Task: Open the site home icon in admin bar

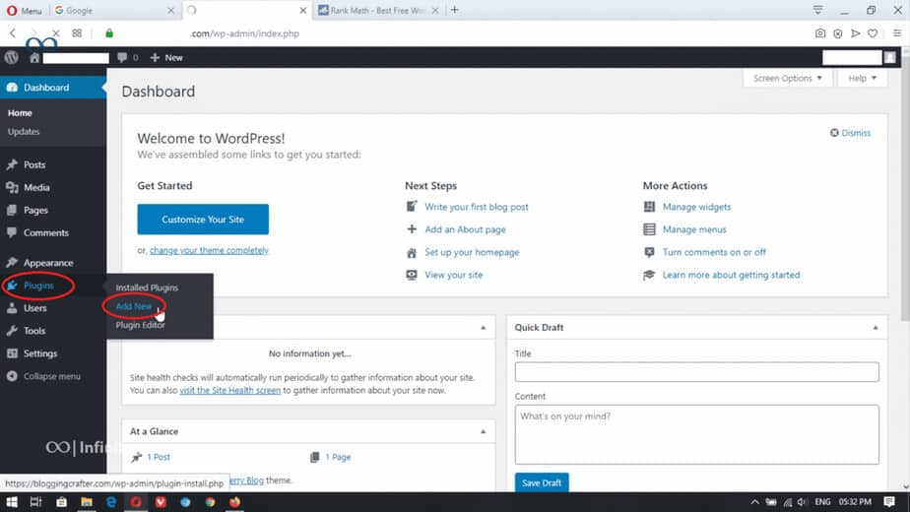Action: click(34, 57)
